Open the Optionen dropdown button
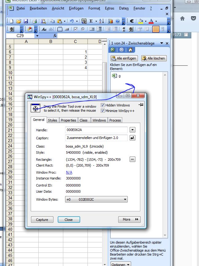This screenshot has width=199, height=266. 121,264
